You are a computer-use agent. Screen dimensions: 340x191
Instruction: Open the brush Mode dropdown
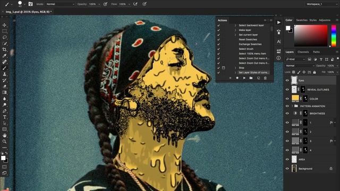click(60, 4)
